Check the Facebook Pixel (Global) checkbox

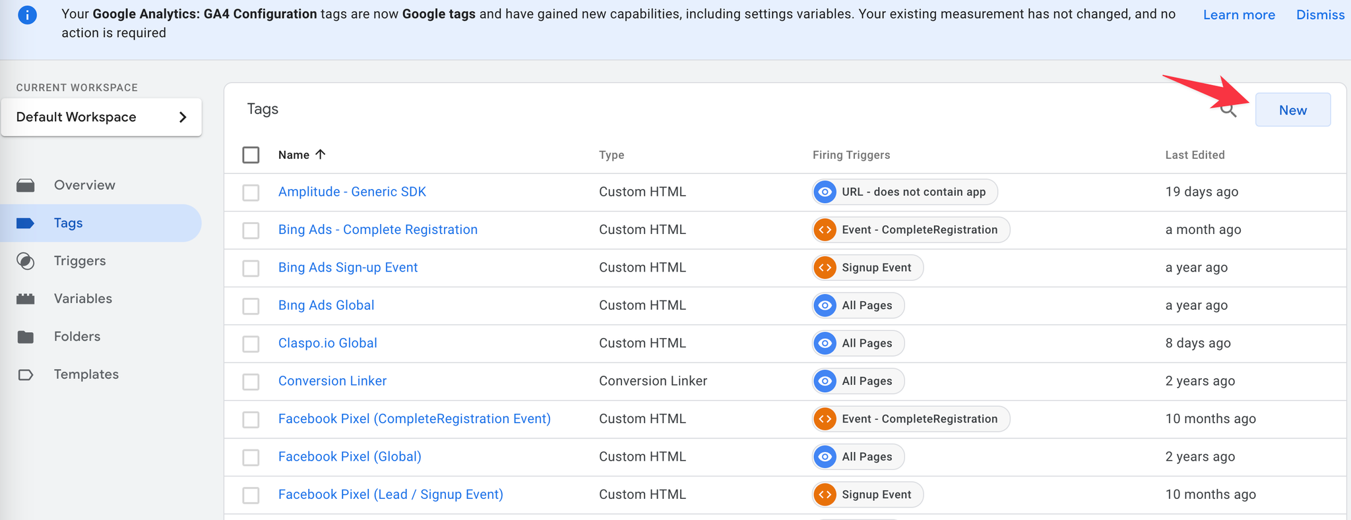point(251,457)
